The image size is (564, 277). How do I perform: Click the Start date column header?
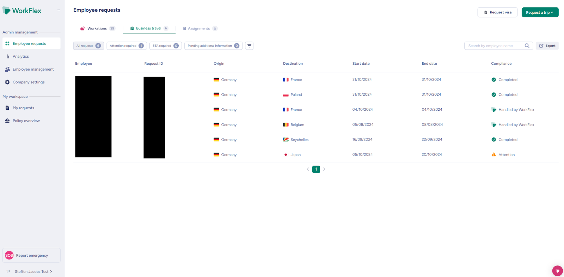point(361,64)
